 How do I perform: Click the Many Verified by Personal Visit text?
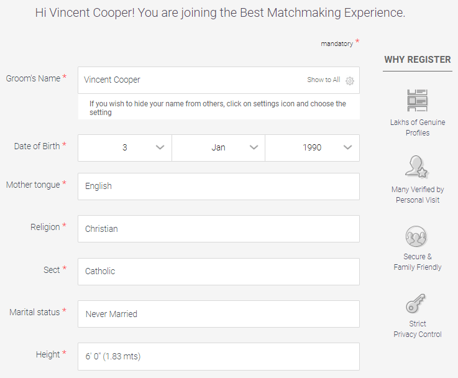[418, 195]
